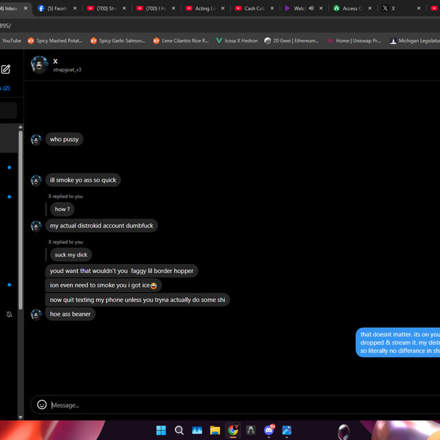This screenshot has height=440, width=440.
Task: Close the Inbox browser tab
Action: coord(26,8)
